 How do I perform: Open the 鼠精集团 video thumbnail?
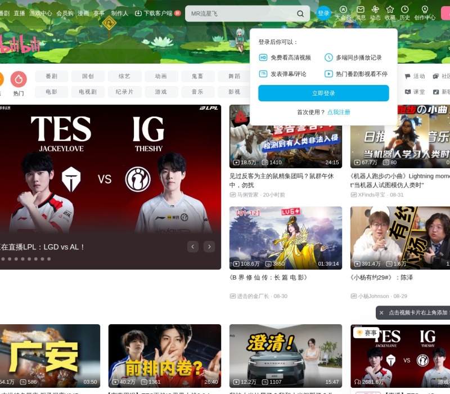pyautogui.click(x=286, y=147)
